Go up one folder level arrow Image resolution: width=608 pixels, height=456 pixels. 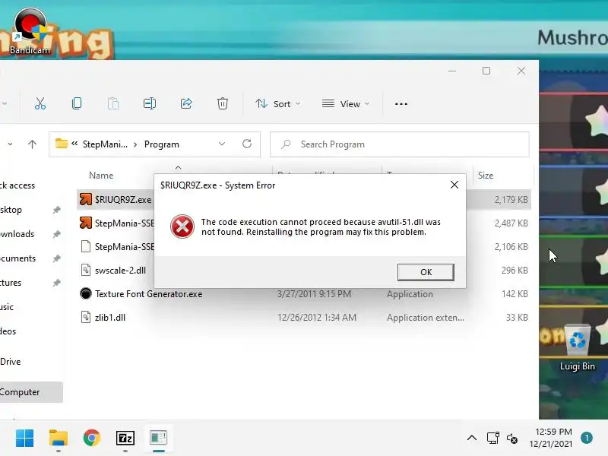click(32, 144)
